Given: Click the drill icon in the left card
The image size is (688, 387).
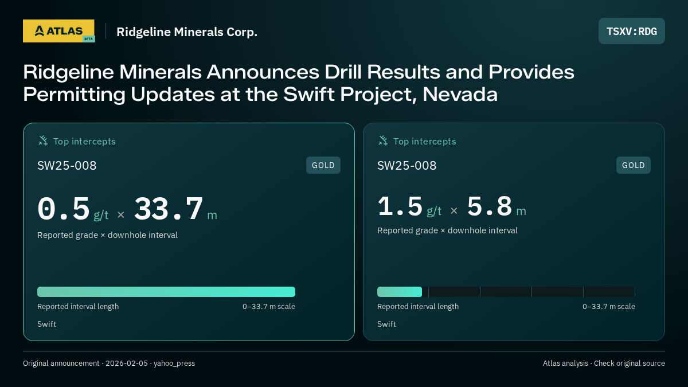Looking at the screenshot, I should 43,140.
